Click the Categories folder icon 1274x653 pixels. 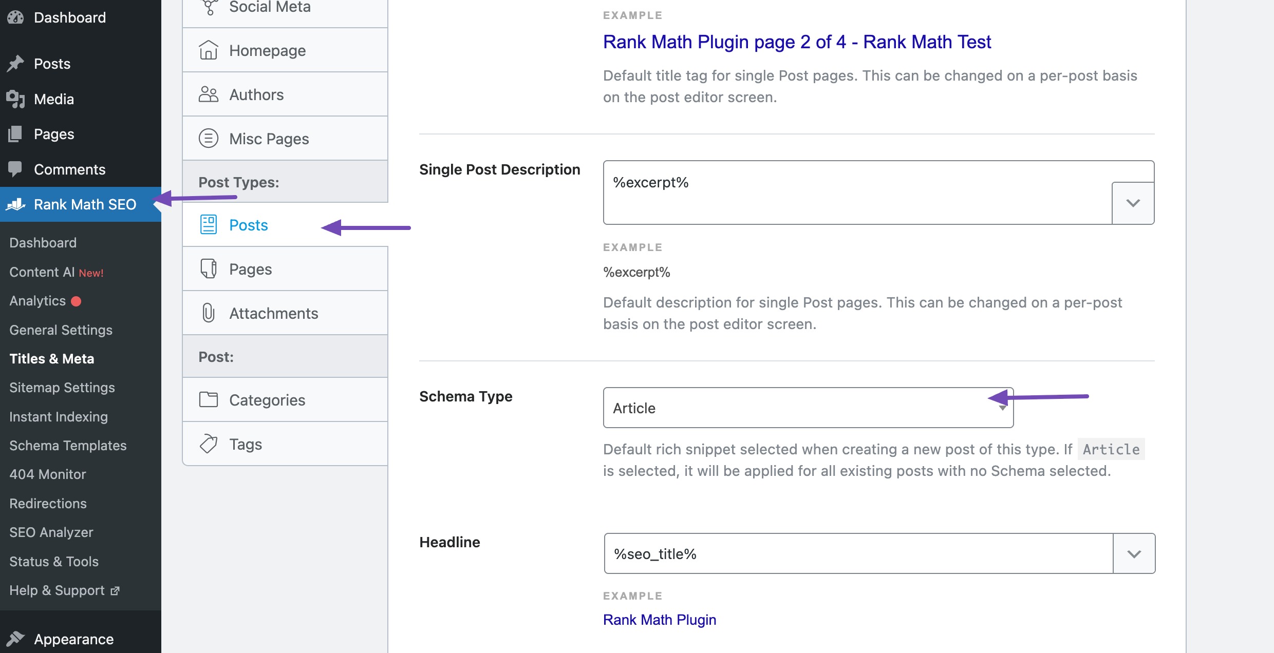[208, 399]
